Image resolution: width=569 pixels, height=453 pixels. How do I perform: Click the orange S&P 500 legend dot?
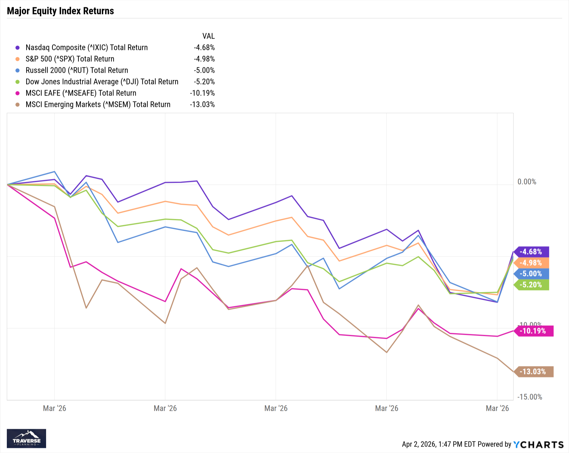click(18, 59)
